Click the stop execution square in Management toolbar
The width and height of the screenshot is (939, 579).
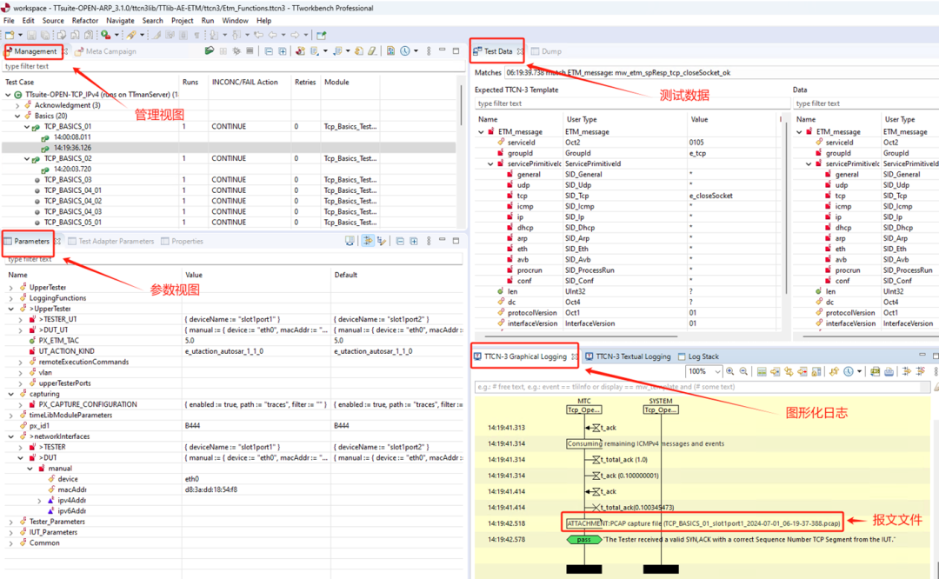[250, 51]
